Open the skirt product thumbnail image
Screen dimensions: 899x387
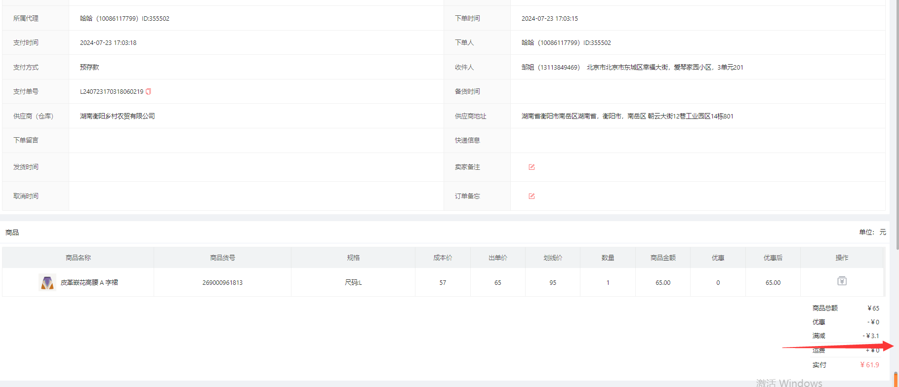tap(47, 282)
